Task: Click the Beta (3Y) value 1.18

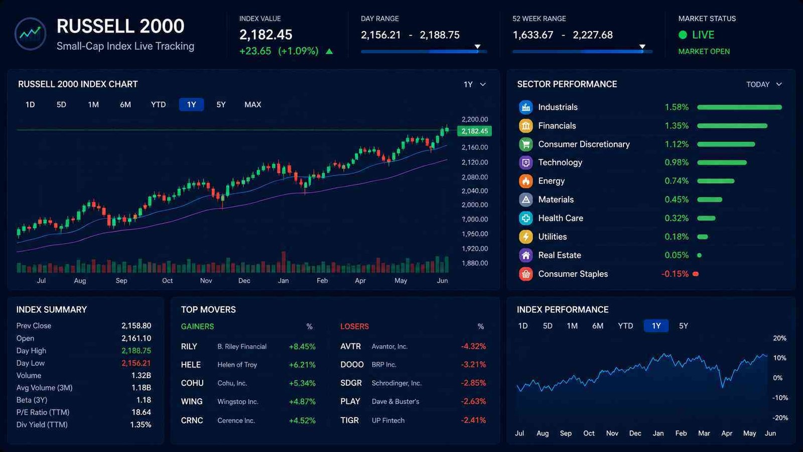Action: point(144,400)
